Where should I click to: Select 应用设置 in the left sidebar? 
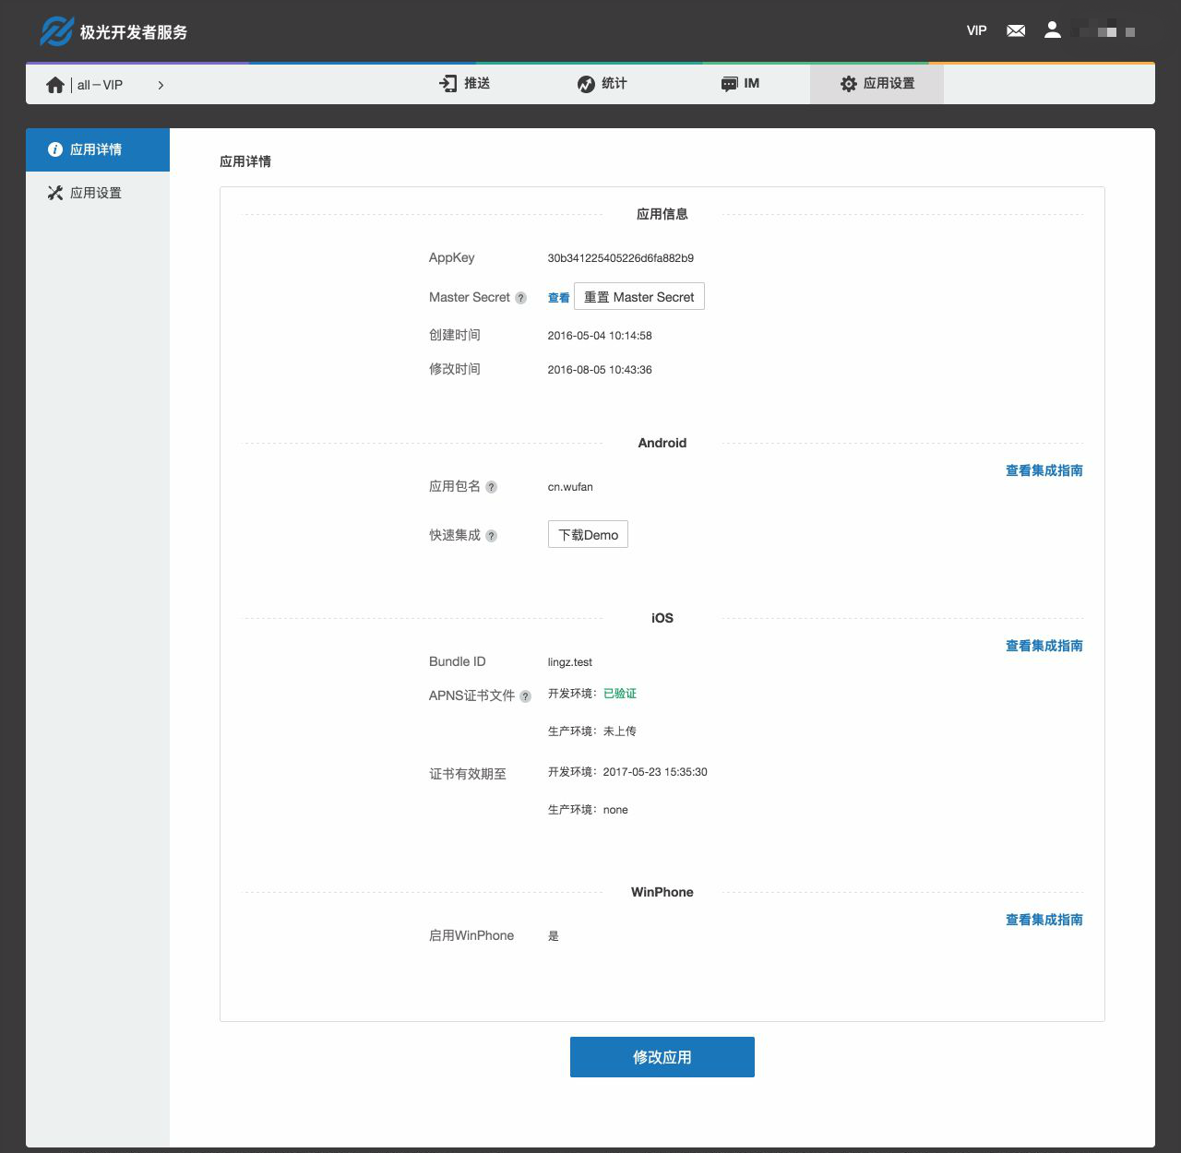96,193
